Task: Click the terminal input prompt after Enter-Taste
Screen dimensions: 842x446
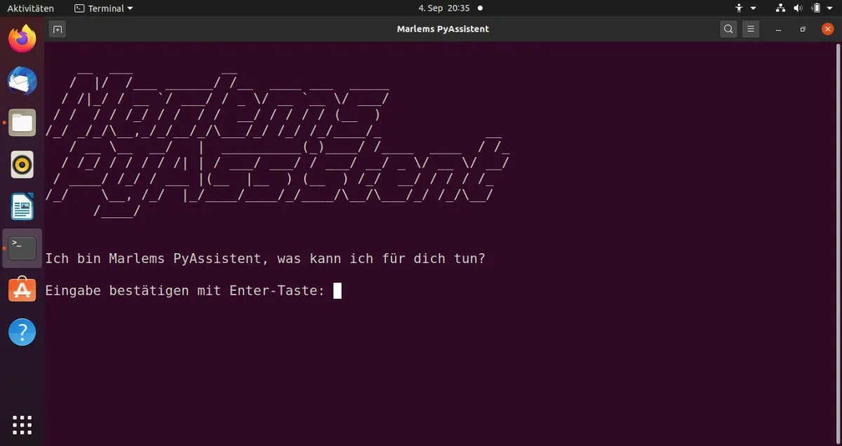Action: coord(338,290)
